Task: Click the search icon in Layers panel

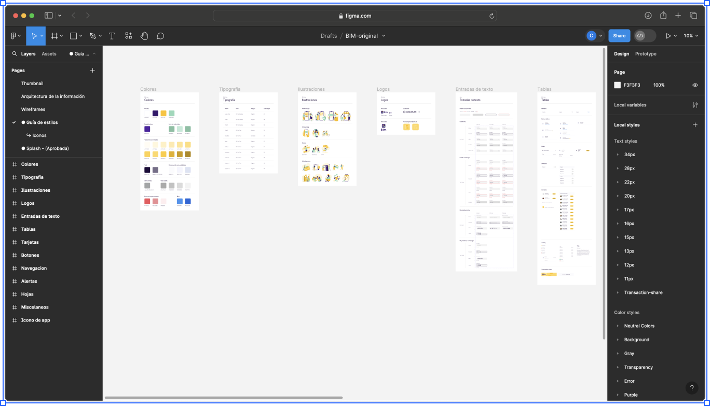Action: pyautogui.click(x=15, y=54)
